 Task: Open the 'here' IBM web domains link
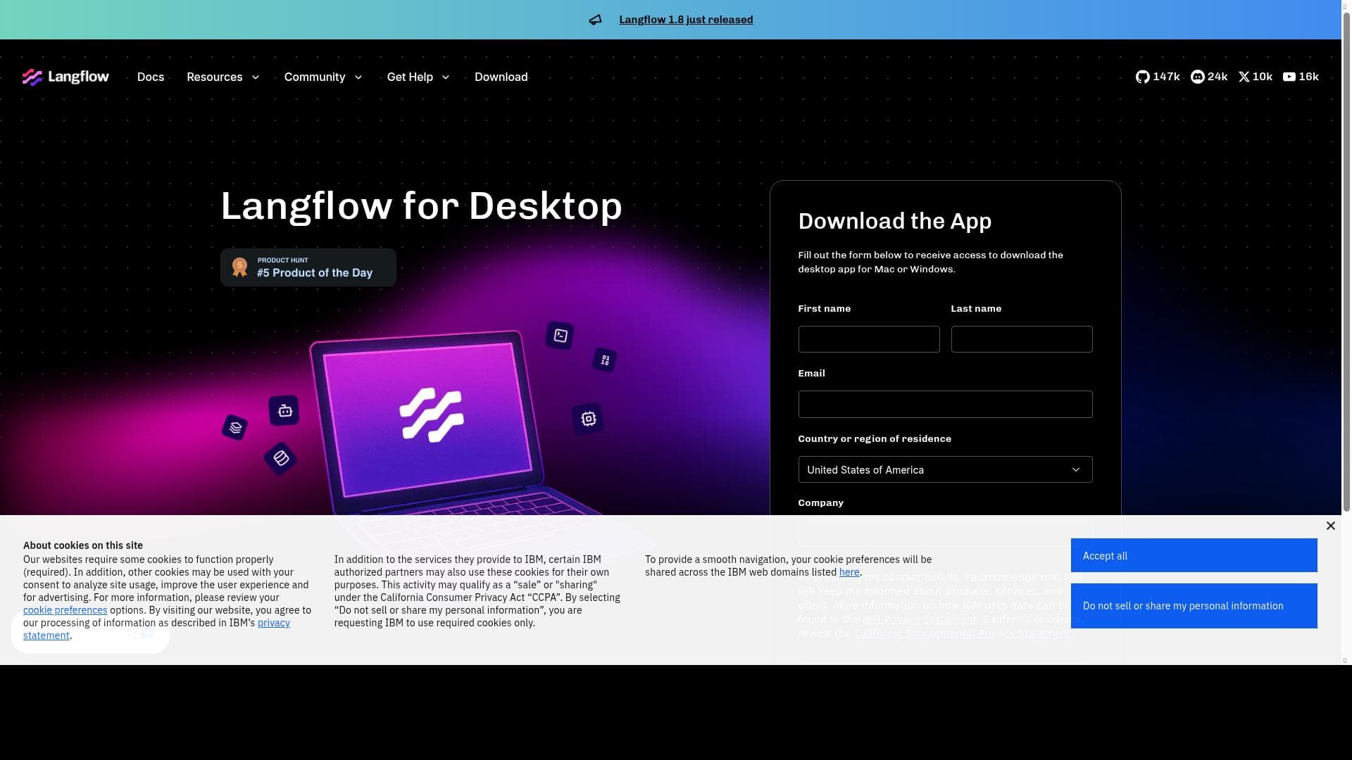point(849,572)
